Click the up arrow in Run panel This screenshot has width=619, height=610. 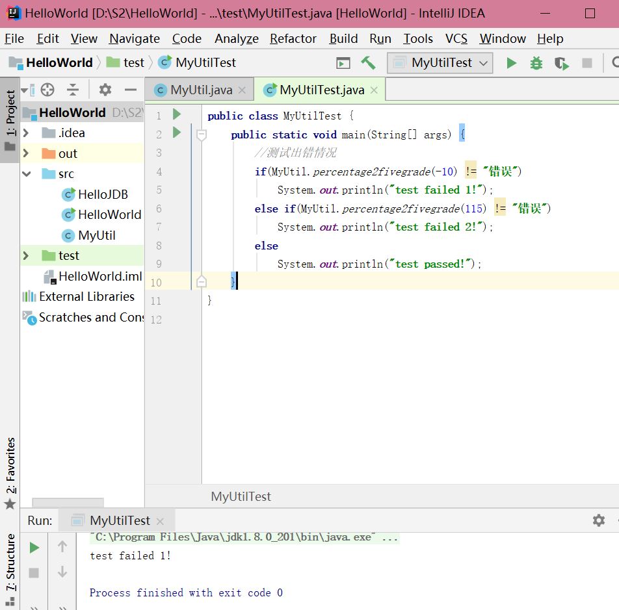coord(62,546)
